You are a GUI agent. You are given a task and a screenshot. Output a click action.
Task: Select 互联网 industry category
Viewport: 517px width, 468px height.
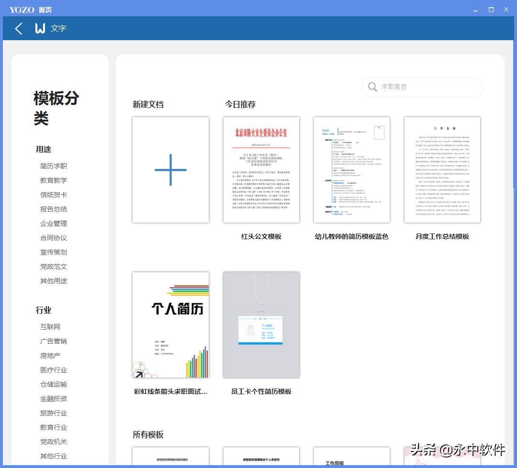(x=50, y=327)
